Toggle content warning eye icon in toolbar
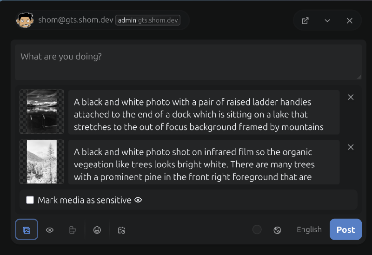 (x=50, y=230)
